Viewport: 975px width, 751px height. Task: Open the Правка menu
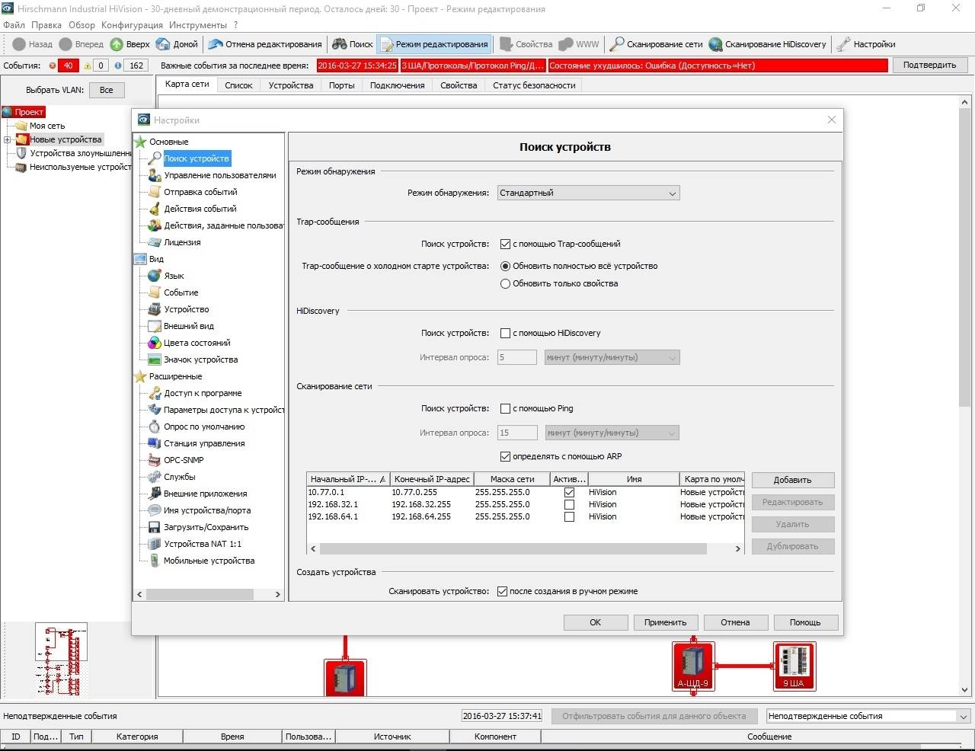(x=46, y=25)
